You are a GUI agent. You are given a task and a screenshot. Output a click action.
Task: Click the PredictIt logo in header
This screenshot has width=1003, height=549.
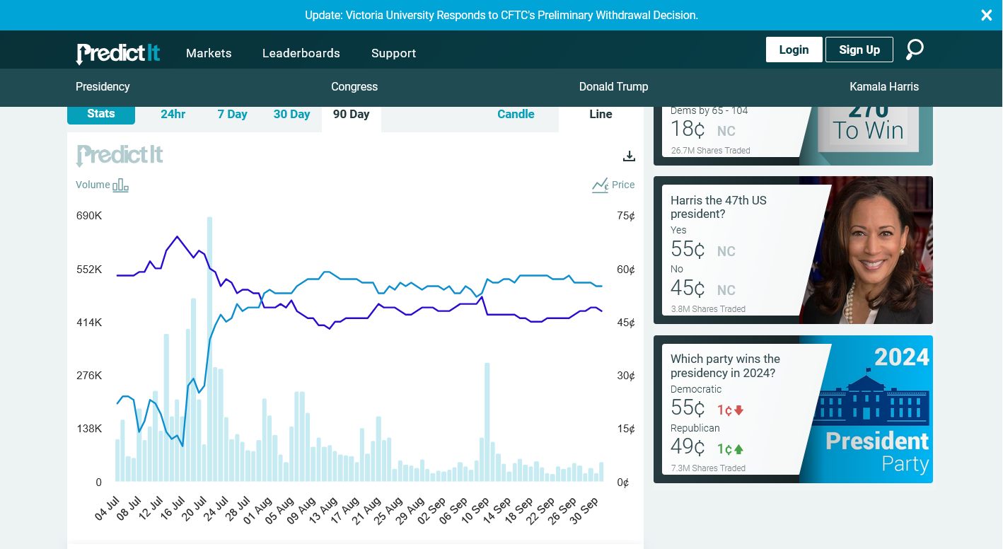pyautogui.click(x=118, y=53)
